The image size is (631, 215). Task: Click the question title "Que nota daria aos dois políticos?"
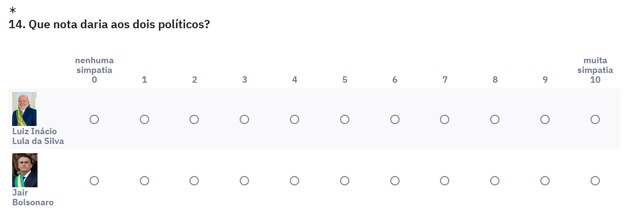click(x=109, y=24)
